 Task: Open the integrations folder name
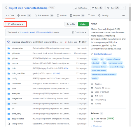(x=17, y=99)
